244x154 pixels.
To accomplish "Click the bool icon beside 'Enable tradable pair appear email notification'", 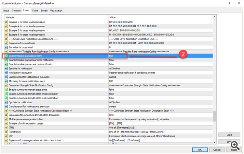I will 6,60.
